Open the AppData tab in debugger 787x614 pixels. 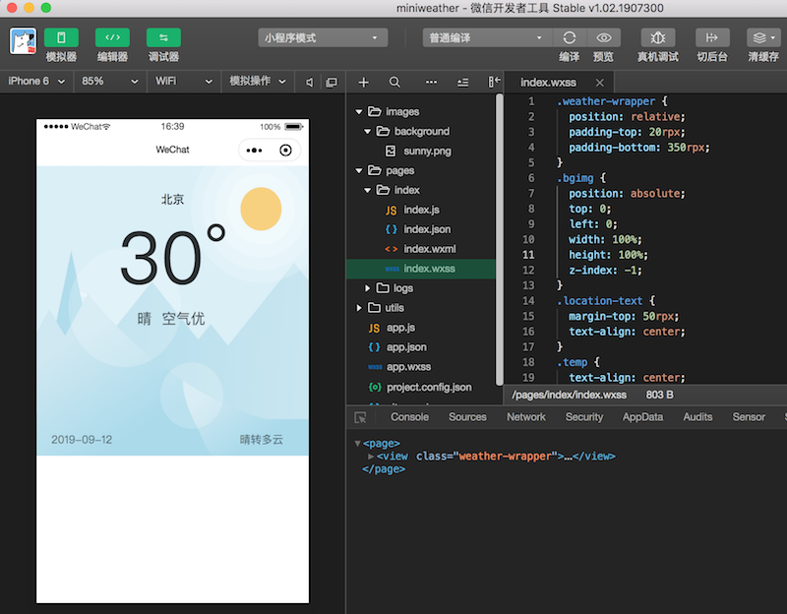click(642, 417)
